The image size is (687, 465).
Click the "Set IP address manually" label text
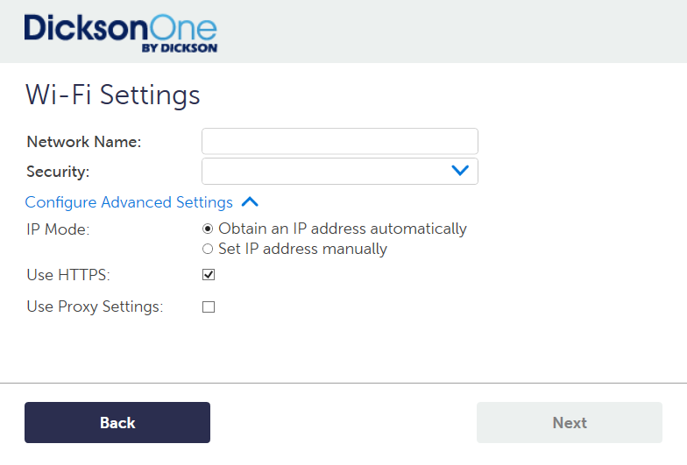point(302,249)
